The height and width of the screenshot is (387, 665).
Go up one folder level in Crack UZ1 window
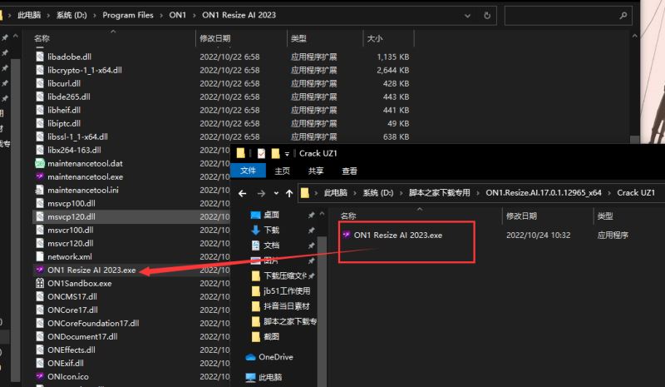[289, 193]
